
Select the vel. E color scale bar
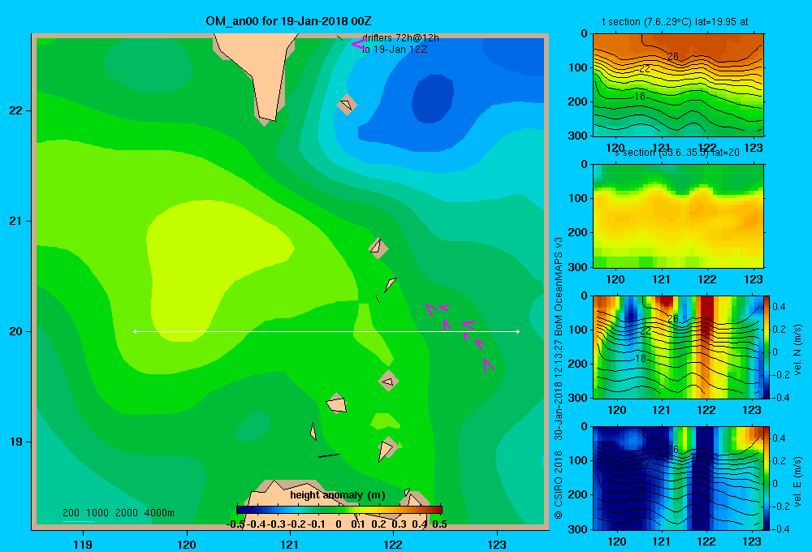click(x=767, y=478)
